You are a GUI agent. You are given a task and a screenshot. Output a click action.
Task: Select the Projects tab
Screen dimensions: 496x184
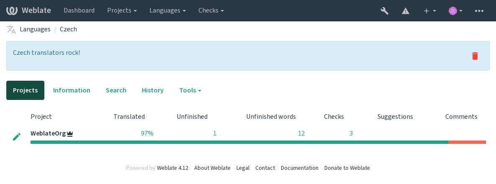point(25,90)
